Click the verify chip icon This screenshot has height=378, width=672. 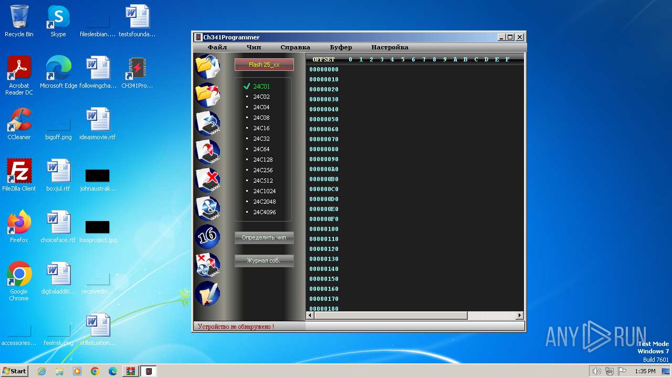(x=207, y=208)
